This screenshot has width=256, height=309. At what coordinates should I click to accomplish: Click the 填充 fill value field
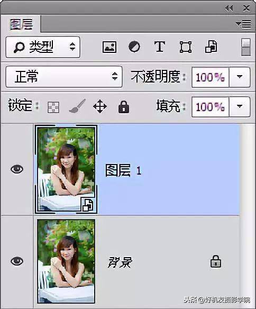211,107
